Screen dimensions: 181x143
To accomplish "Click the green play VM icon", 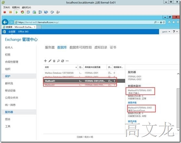I will [x=17, y=12].
